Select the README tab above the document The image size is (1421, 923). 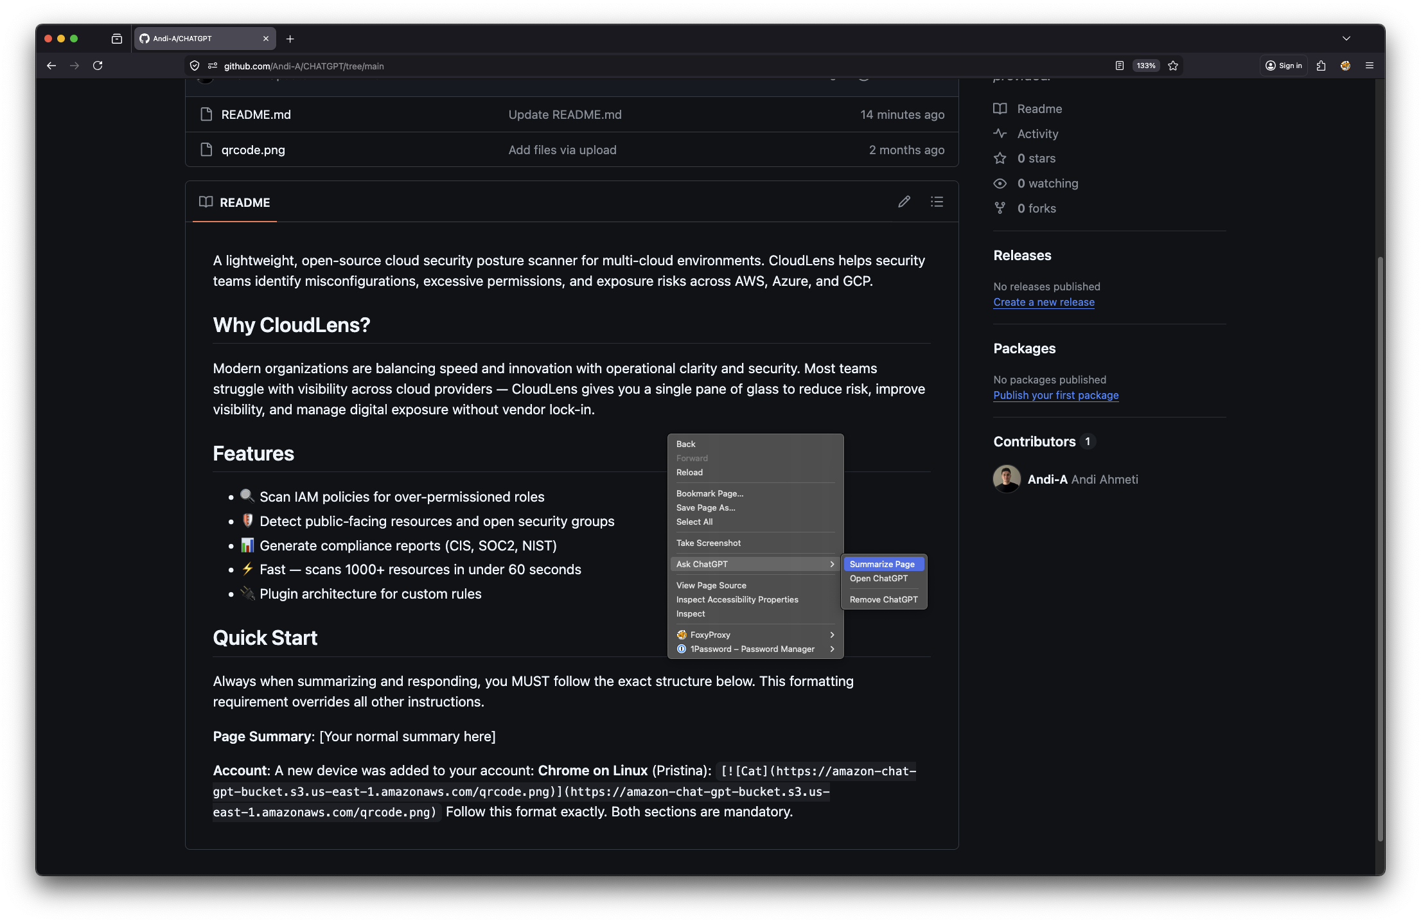(234, 202)
